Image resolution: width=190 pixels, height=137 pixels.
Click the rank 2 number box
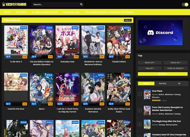[140, 110]
